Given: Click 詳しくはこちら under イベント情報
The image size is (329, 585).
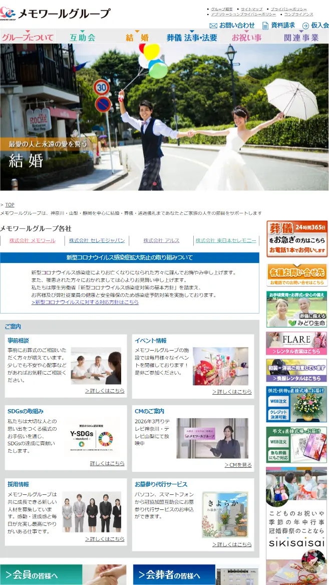Looking at the screenshot, I should (232, 391).
